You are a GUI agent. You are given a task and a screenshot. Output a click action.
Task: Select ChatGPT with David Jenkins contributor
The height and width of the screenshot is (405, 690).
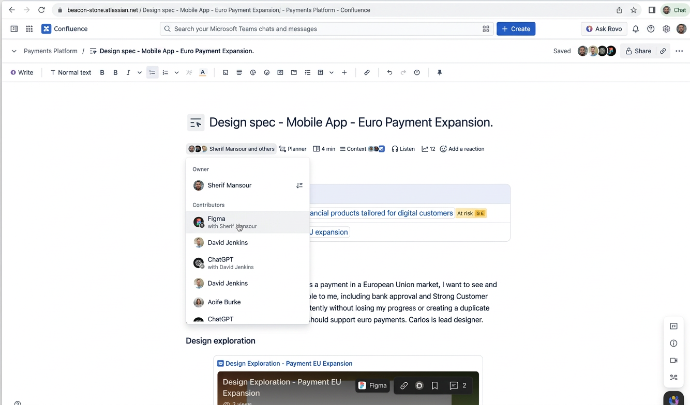point(248,263)
